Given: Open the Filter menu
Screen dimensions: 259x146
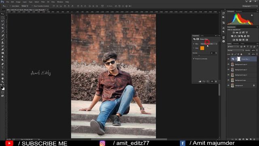Looking at the screenshot, I should tap(43, 2).
